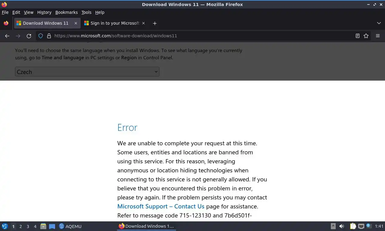The width and height of the screenshot is (385, 231).
Task: Open the Firefox hamburger application menu
Action: [378, 36]
